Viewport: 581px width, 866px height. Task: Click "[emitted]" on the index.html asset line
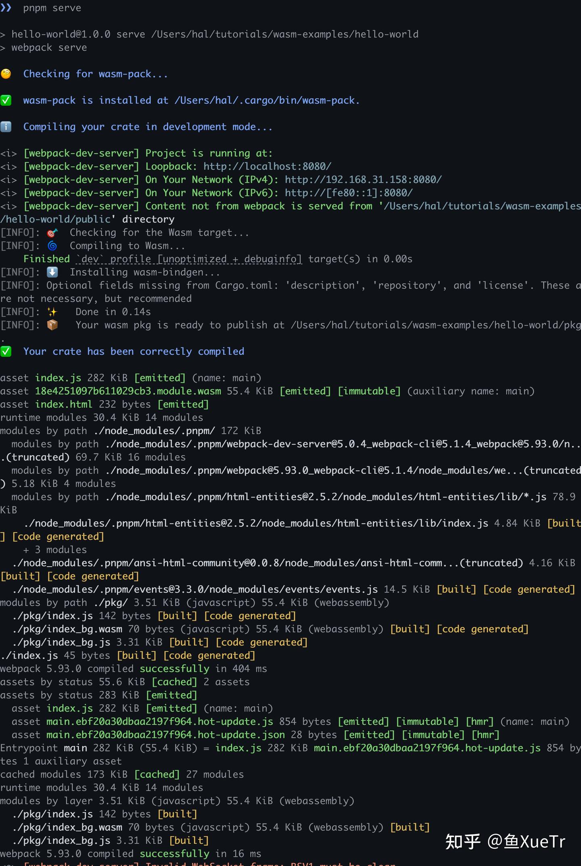point(183,404)
